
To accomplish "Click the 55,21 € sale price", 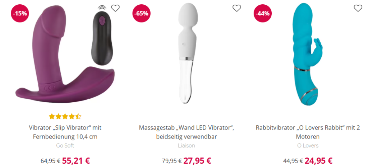I will click(x=76, y=161).
